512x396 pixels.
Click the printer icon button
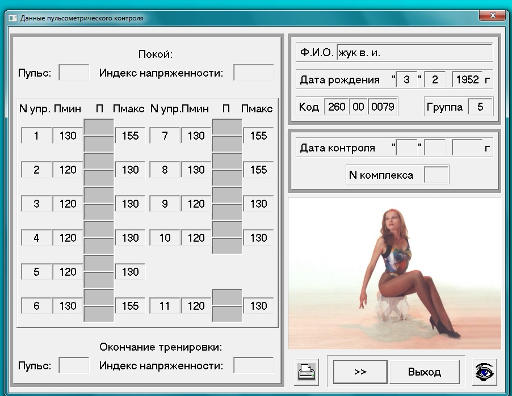pos(307,372)
